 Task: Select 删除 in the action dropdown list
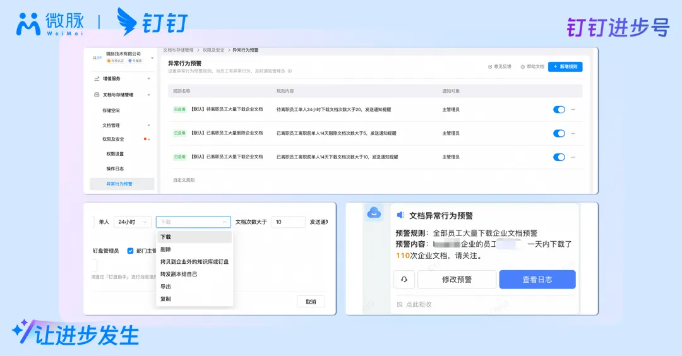pos(194,249)
